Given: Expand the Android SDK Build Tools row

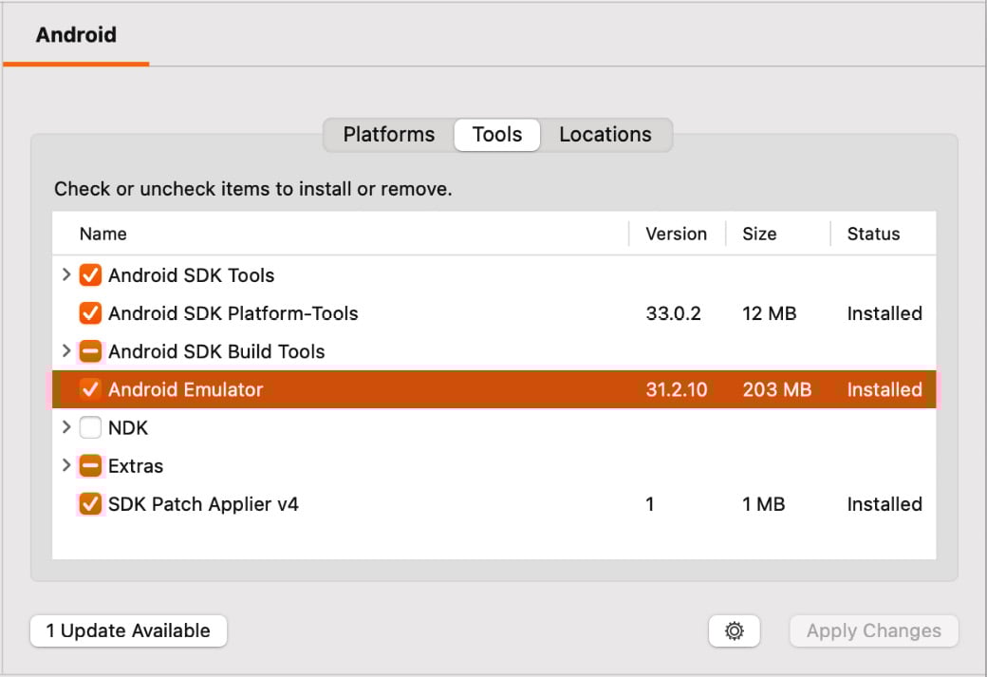Looking at the screenshot, I should click(x=66, y=350).
